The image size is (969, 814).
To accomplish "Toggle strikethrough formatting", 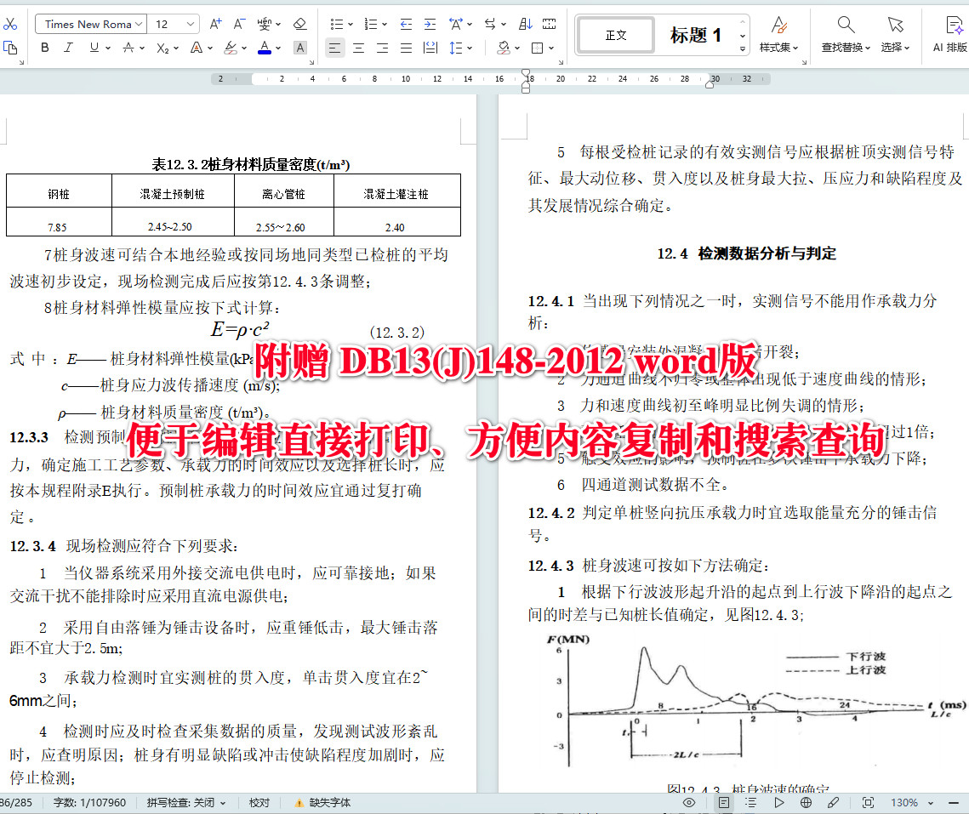I will [128, 48].
